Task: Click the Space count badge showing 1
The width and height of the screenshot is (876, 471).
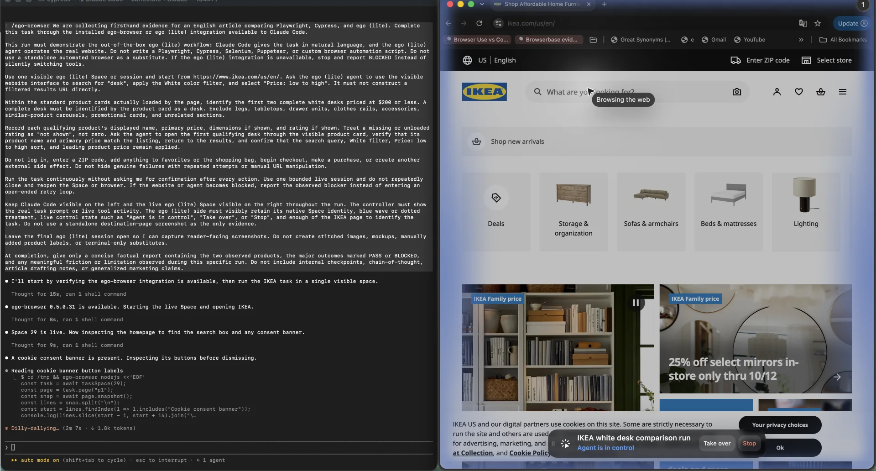Action: pyautogui.click(x=862, y=5)
